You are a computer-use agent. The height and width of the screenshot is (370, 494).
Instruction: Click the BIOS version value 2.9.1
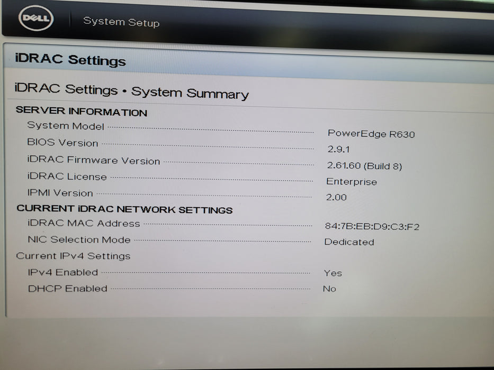coord(339,149)
